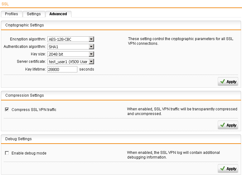Screen dimensions: 242x175
Task: Open the AES-128-CBC encryption algorithm list
Action: coord(71,39)
